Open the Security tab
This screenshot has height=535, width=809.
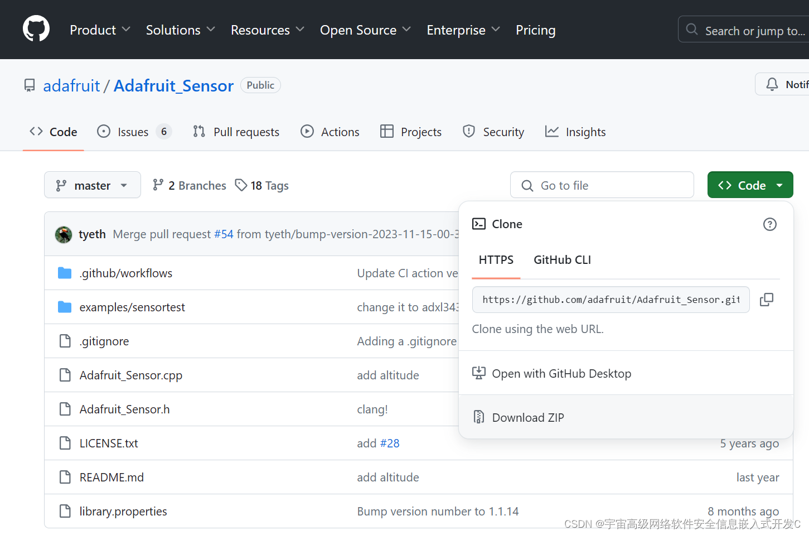pos(493,132)
